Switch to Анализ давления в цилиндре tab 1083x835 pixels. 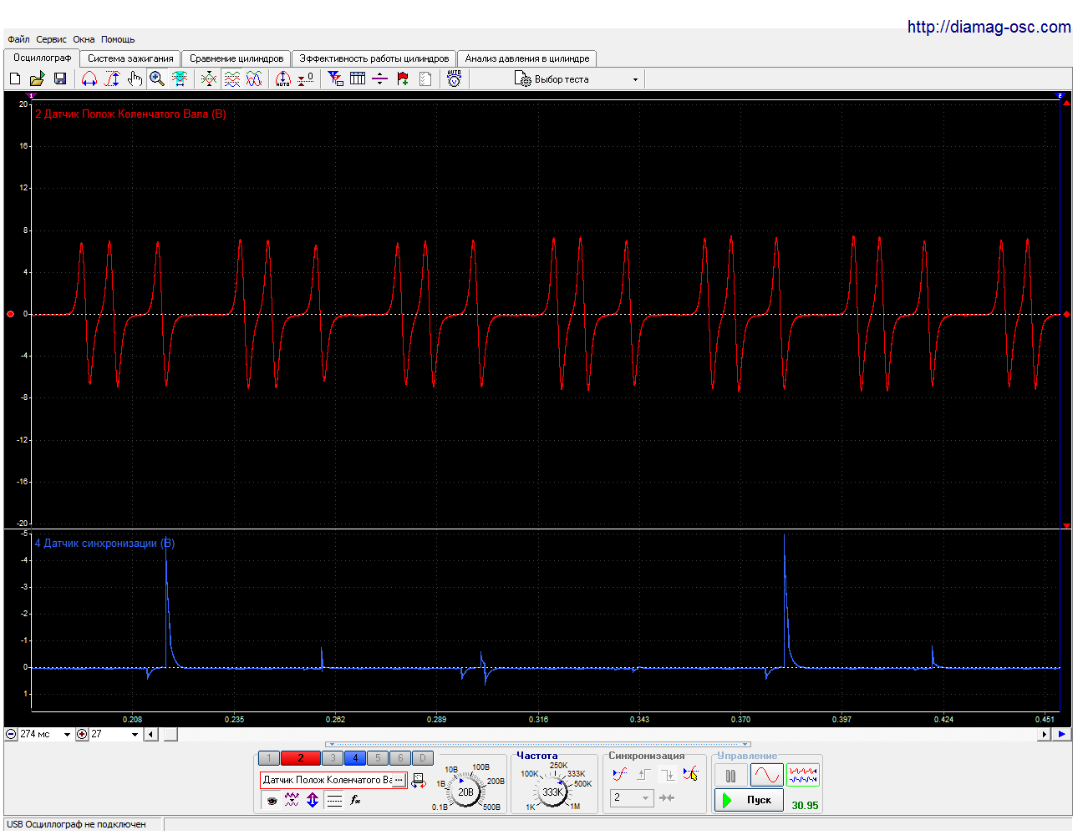click(x=527, y=58)
